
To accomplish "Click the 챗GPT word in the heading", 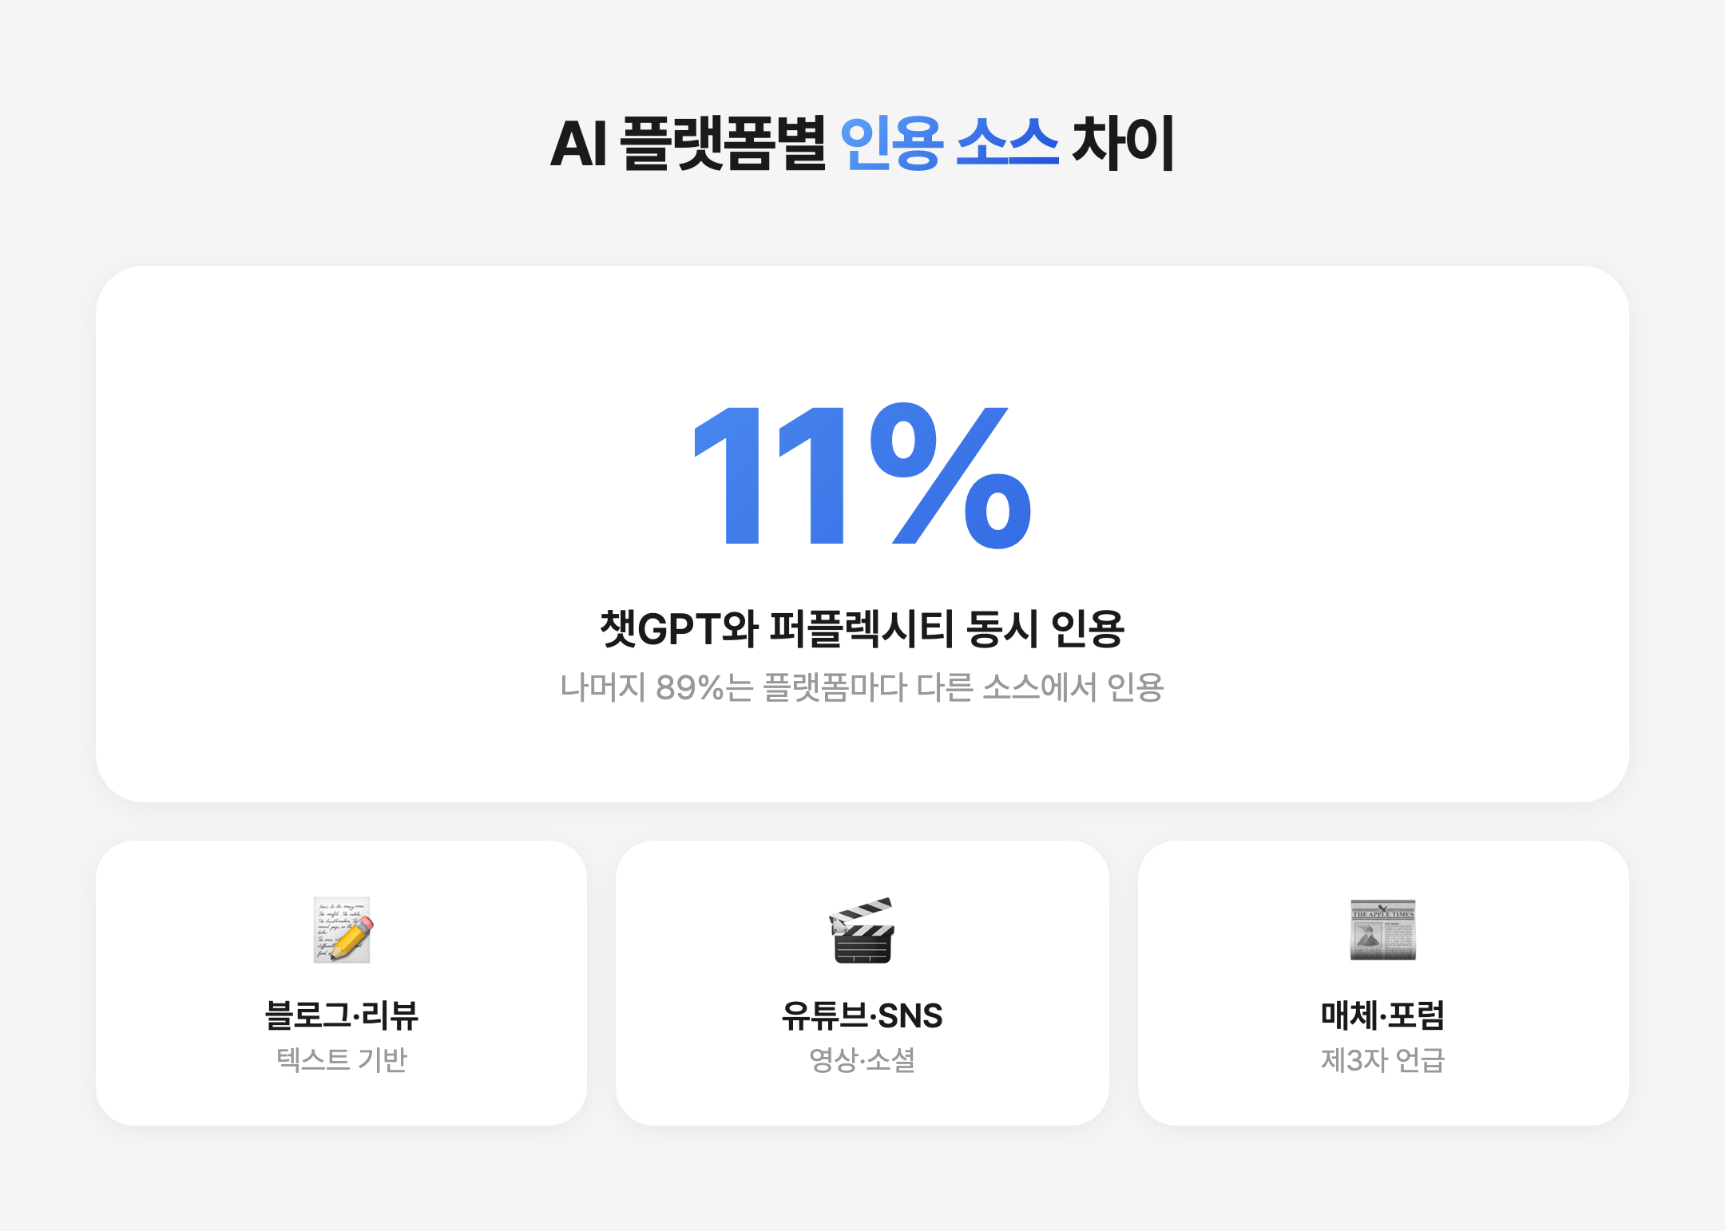I will 660,628.
